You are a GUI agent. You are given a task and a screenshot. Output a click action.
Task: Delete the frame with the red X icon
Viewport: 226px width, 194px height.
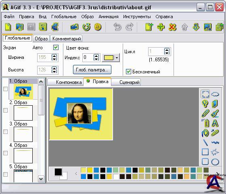pyautogui.click(x=172, y=27)
